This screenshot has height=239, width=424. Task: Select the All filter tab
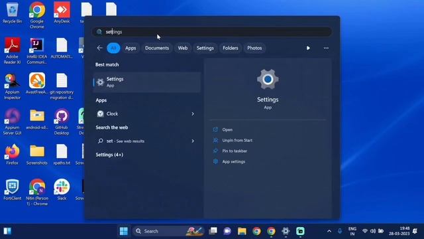[113, 48]
